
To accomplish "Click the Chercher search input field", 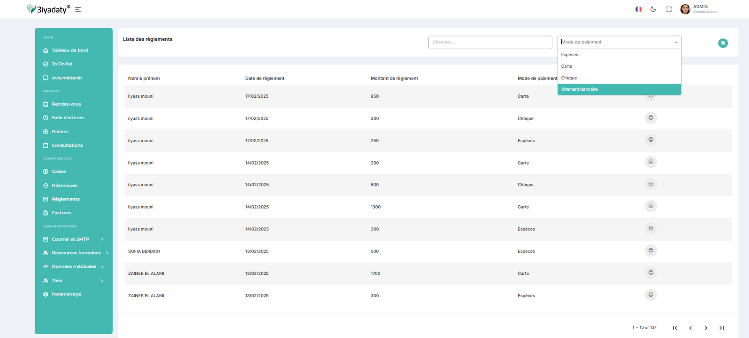I will 490,43.
